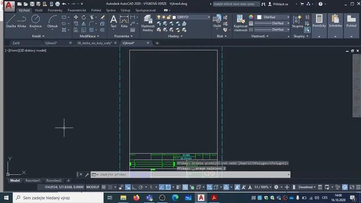Click the Help question mark button

(320, 4)
